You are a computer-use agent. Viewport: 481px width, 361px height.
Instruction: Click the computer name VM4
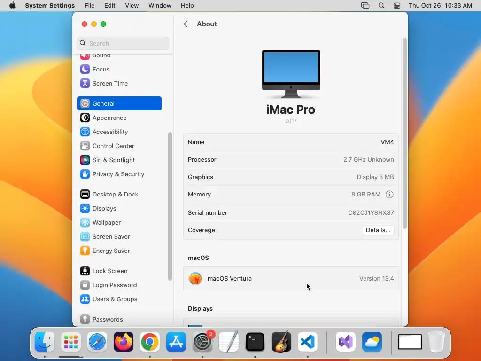pyautogui.click(x=387, y=142)
